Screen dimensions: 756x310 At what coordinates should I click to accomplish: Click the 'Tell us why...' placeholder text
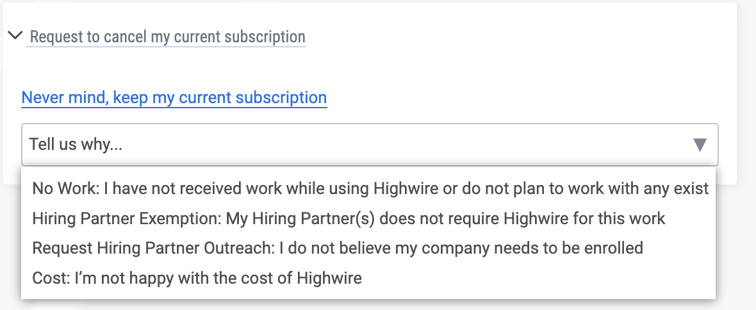[76, 145]
